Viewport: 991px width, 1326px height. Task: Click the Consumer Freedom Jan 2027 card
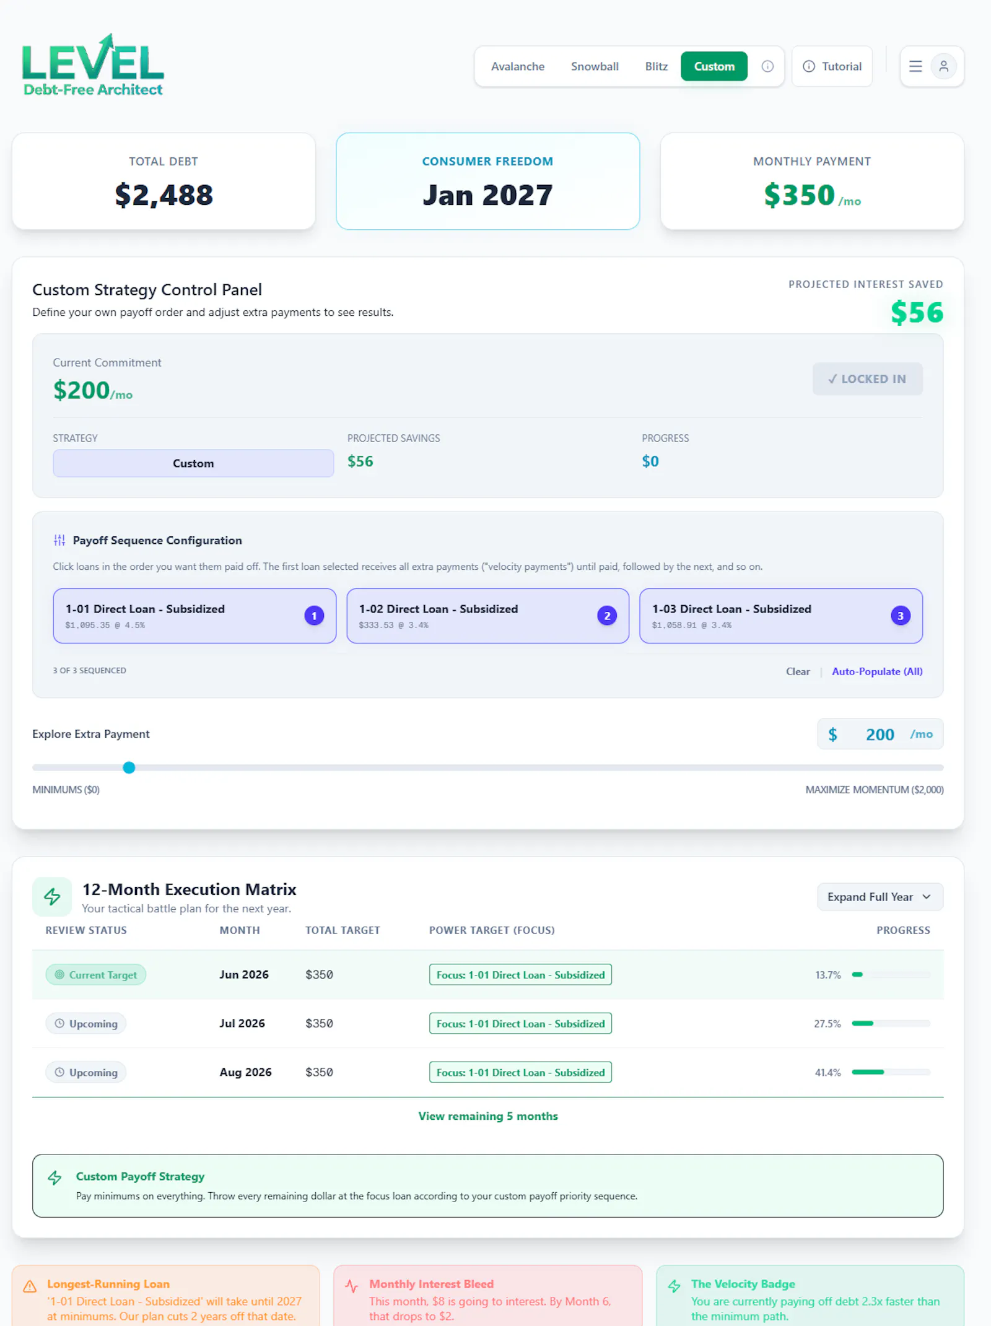488,181
